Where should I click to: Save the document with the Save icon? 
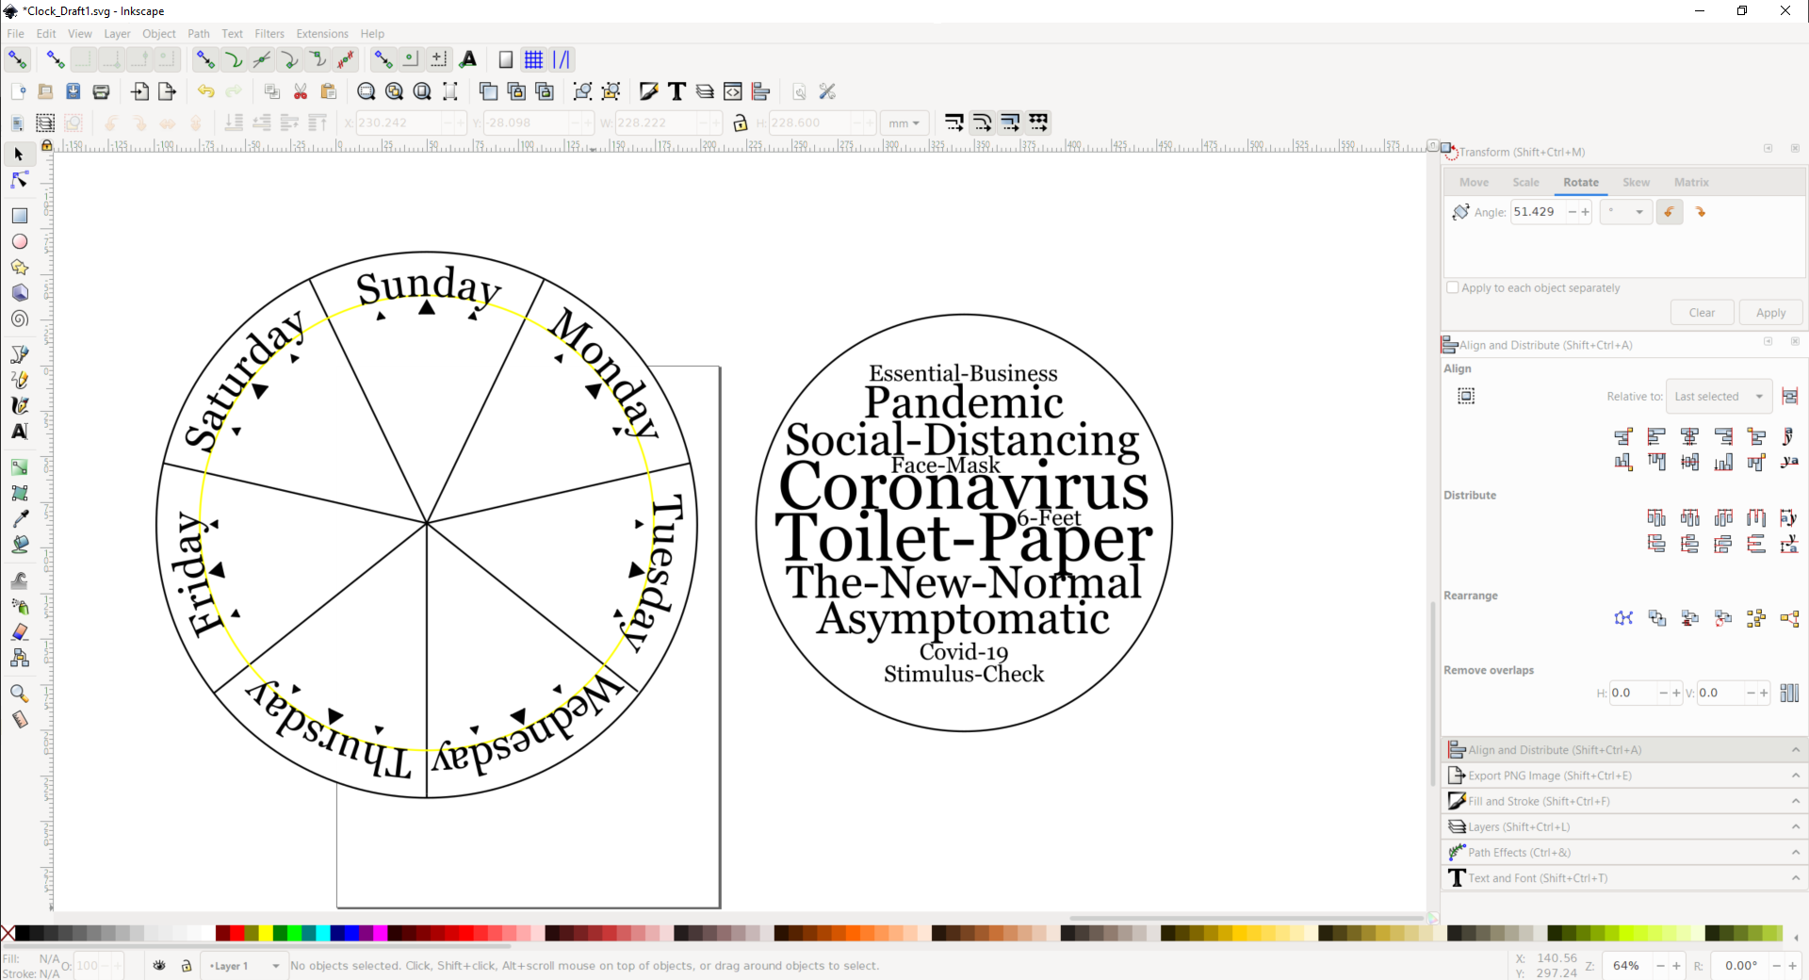(x=73, y=91)
